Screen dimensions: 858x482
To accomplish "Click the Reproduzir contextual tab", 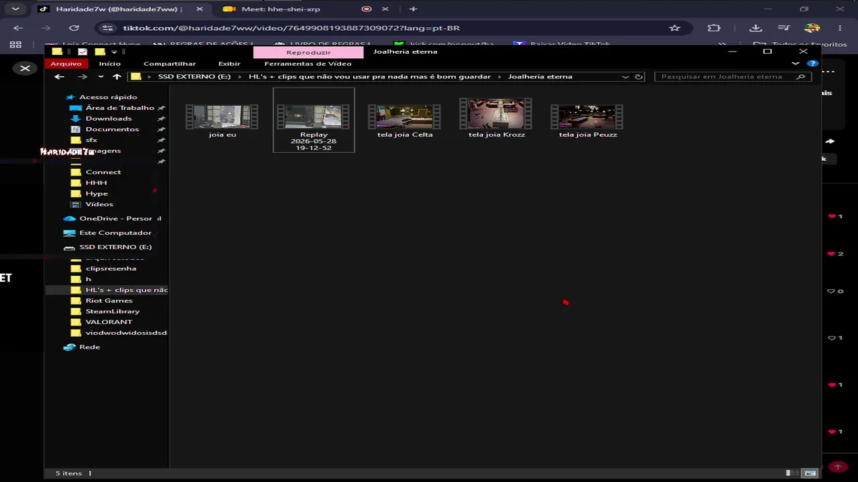I will 308,52.
